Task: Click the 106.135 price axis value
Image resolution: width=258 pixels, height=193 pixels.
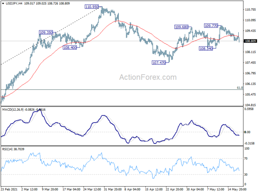Action: coord(250,84)
